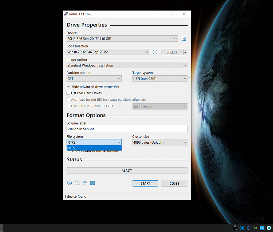Choose NTFS in the open file system list
Screen dimensions: 273x232
click(x=94, y=148)
